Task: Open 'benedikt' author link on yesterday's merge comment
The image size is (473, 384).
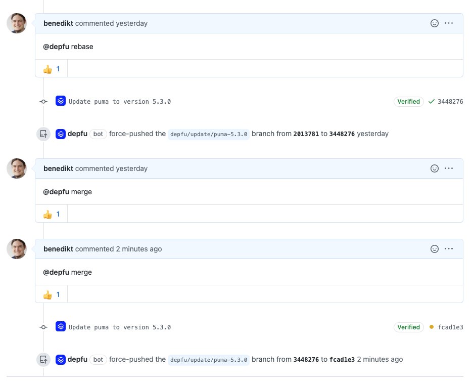Action: pos(58,168)
